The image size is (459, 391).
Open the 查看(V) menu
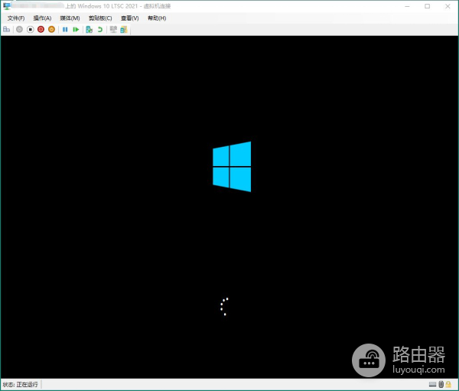[x=130, y=18]
